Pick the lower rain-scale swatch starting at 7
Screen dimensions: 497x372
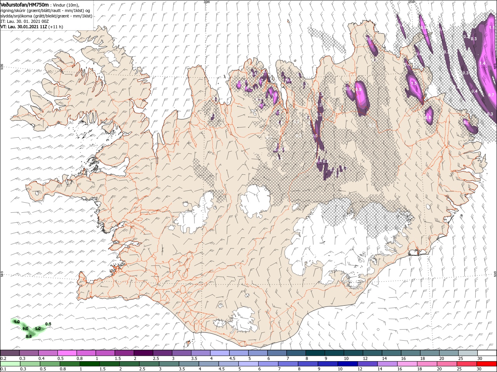[287, 364]
